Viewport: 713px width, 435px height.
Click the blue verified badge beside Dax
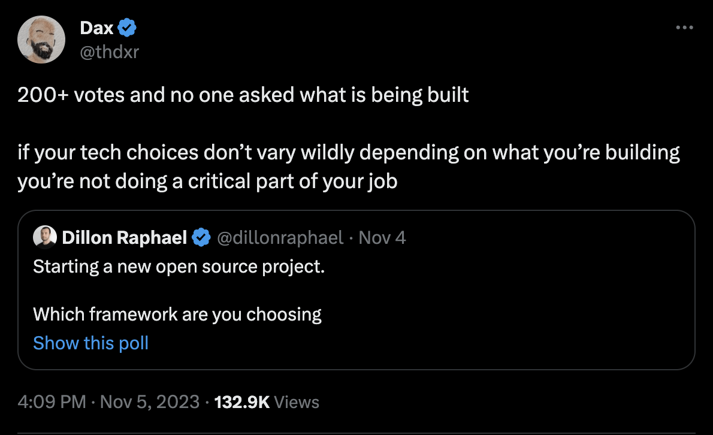(x=128, y=28)
